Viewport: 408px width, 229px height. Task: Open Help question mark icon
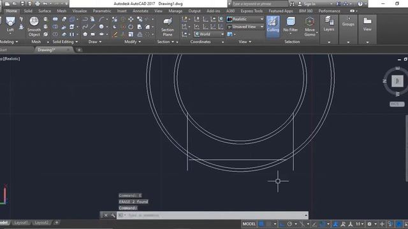coord(360,4)
